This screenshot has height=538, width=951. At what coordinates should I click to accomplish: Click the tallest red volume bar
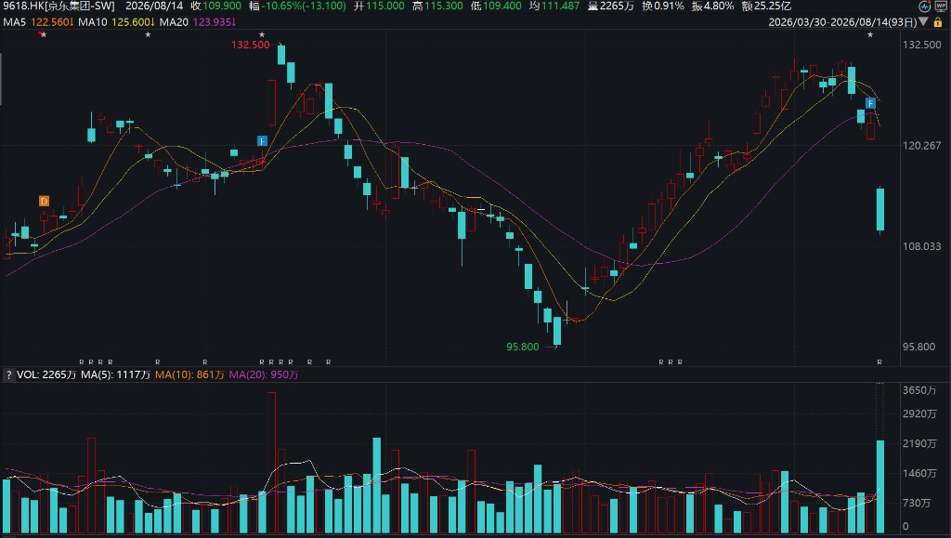point(272,463)
